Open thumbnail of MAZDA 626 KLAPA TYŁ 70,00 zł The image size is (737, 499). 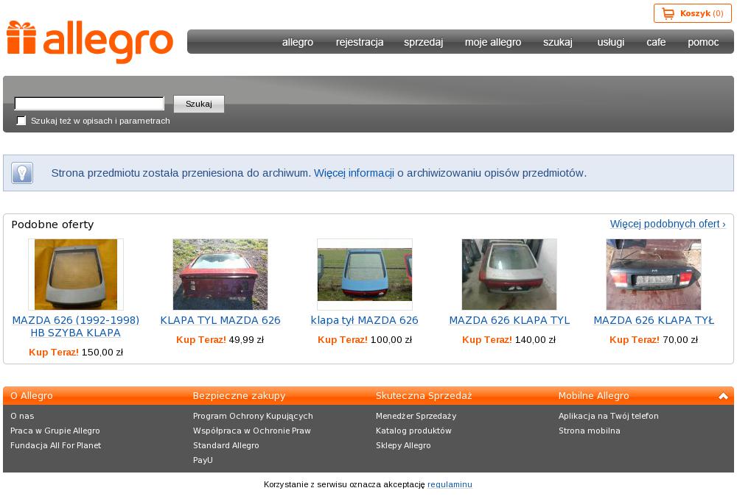click(653, 274)
